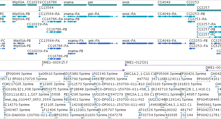
Task: Click transcript CG16786-RB
Action: (57, 29)
